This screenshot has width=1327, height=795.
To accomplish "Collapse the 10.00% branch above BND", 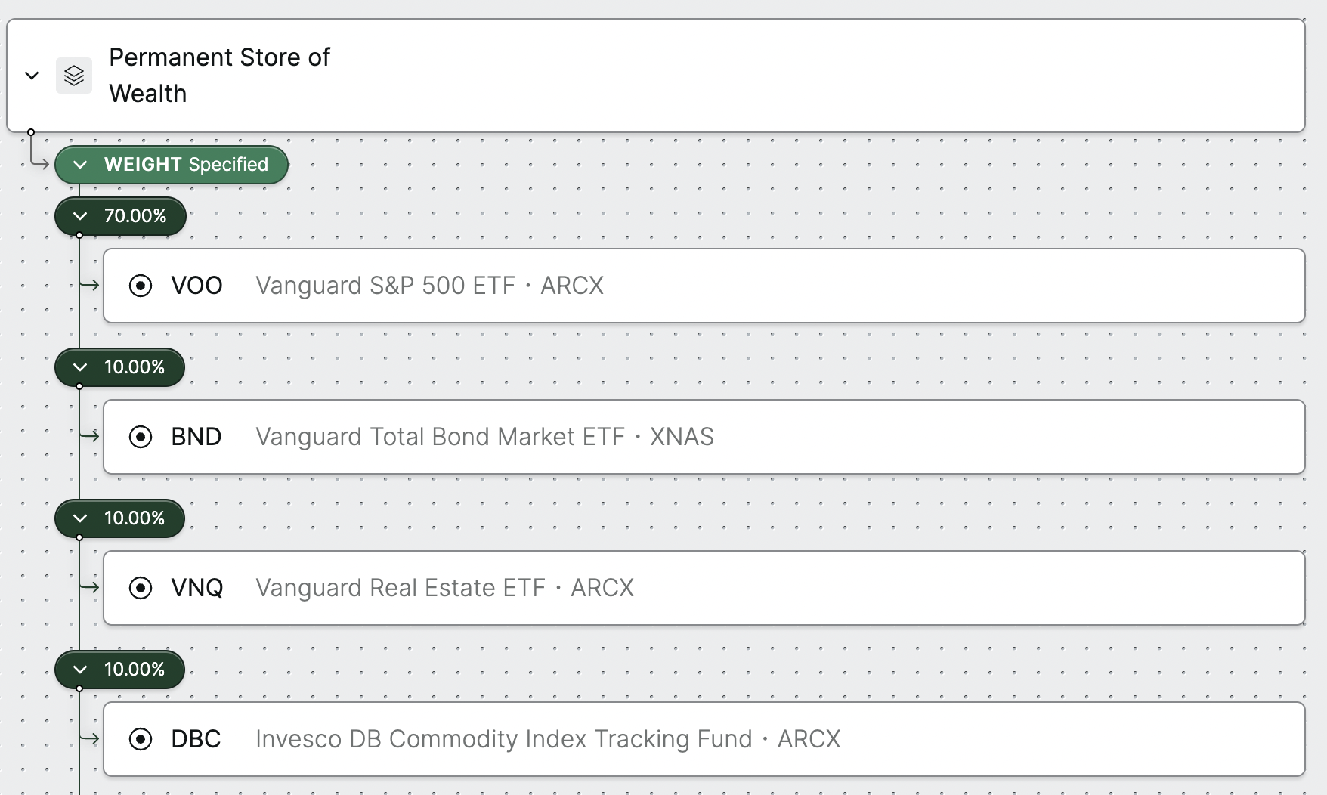I will (80, 367).
